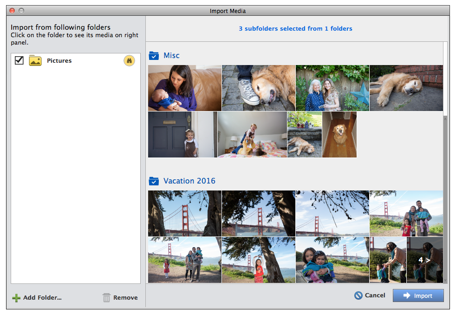
Task: Select the Pictures folder entry in sidebar
Action: [x=59, y=60]
